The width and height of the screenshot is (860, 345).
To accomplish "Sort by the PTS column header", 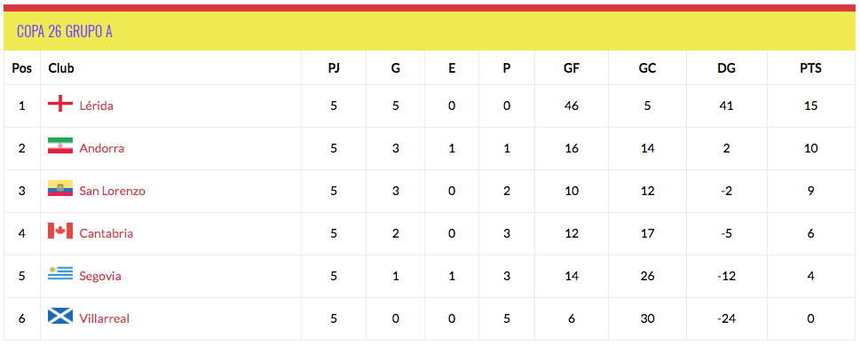I will point(810,68).
